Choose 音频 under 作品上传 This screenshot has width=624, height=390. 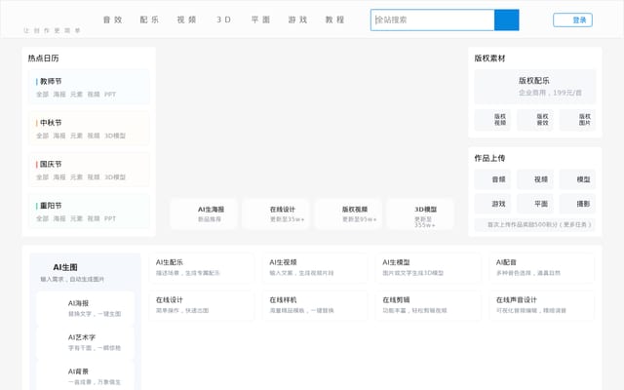492,179
